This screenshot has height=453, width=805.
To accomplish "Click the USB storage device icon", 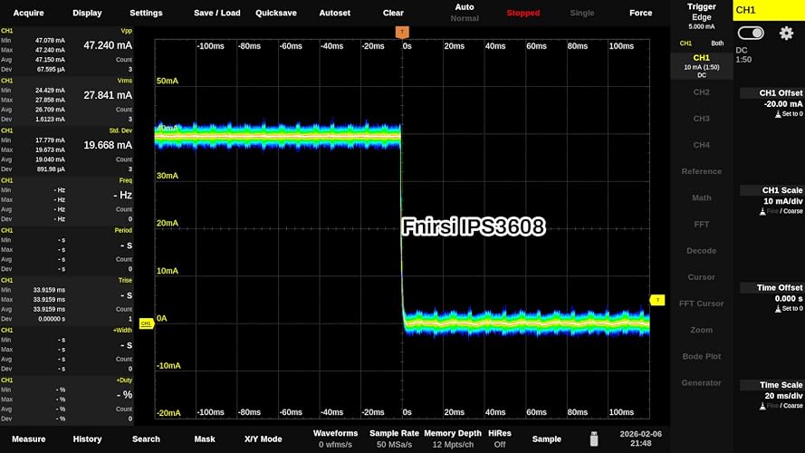I will (594, 439).
